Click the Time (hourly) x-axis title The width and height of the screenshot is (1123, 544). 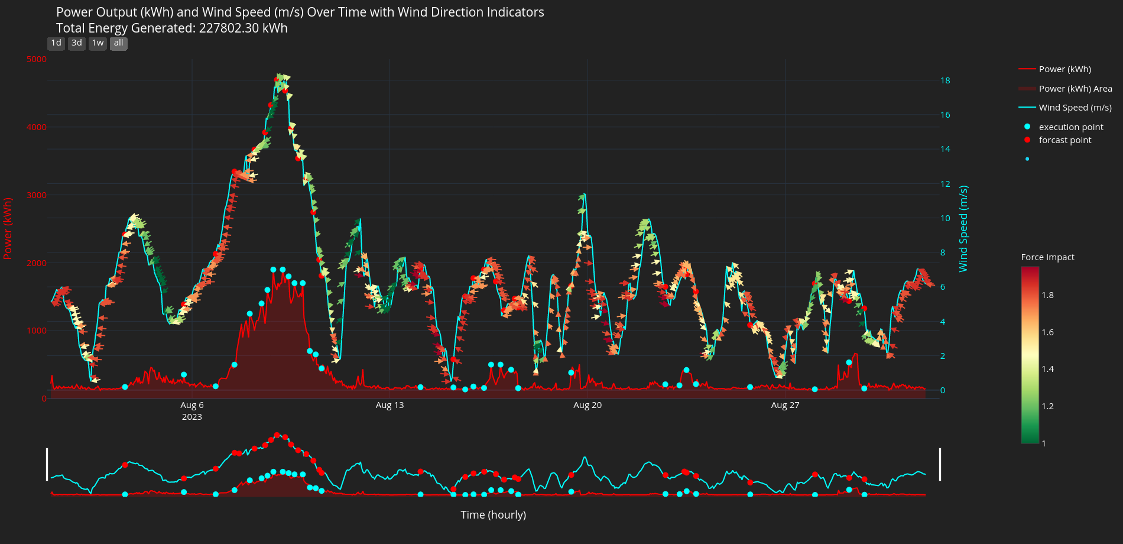pos(494,515)
